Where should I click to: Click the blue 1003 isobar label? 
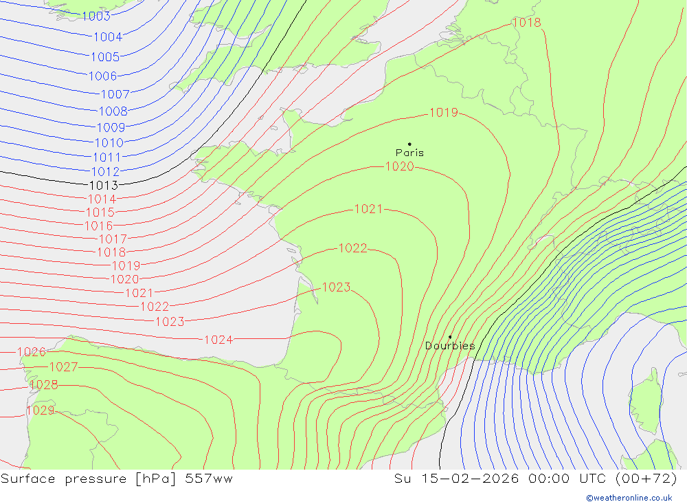point(96,17)
